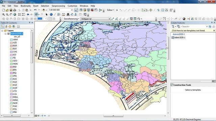Choose List By Selection view
Viewport: 216px width, 121px height.
13,27
